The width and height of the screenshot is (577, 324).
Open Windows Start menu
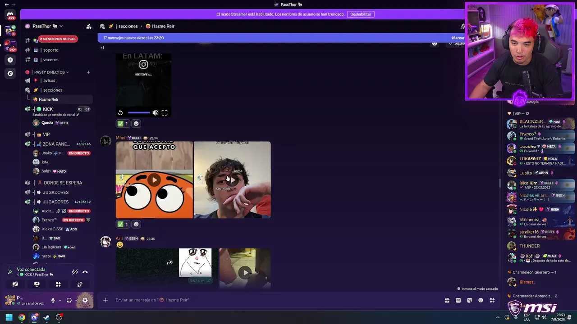point(9,318)
